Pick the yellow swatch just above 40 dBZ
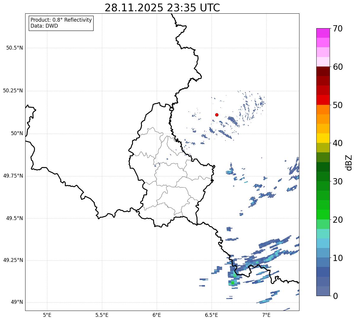Viewport: 356px width, 321px height. tap(323, 138)
